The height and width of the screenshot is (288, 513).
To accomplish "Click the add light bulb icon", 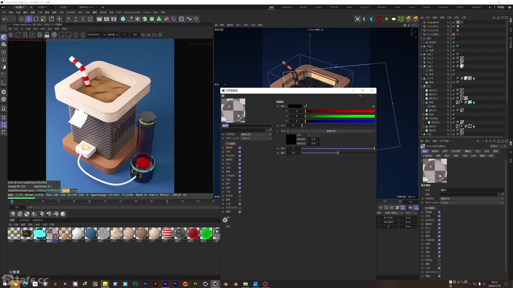I will pos(196,19).
